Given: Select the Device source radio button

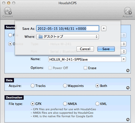Looking at the screenshot, I should [x=10, y=44].
